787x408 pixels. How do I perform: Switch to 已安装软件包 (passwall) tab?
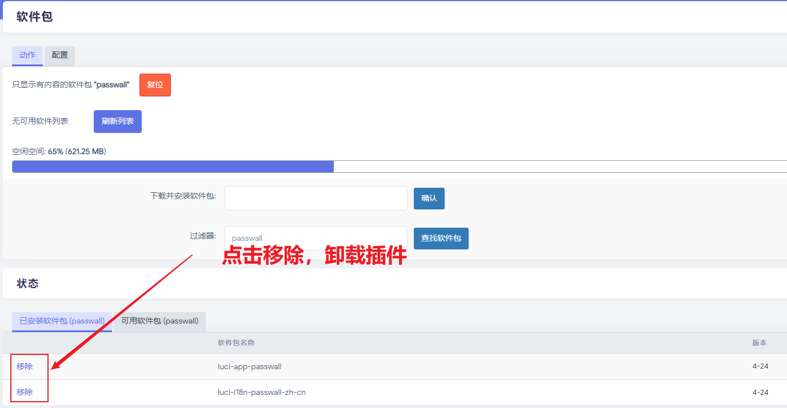61,322
